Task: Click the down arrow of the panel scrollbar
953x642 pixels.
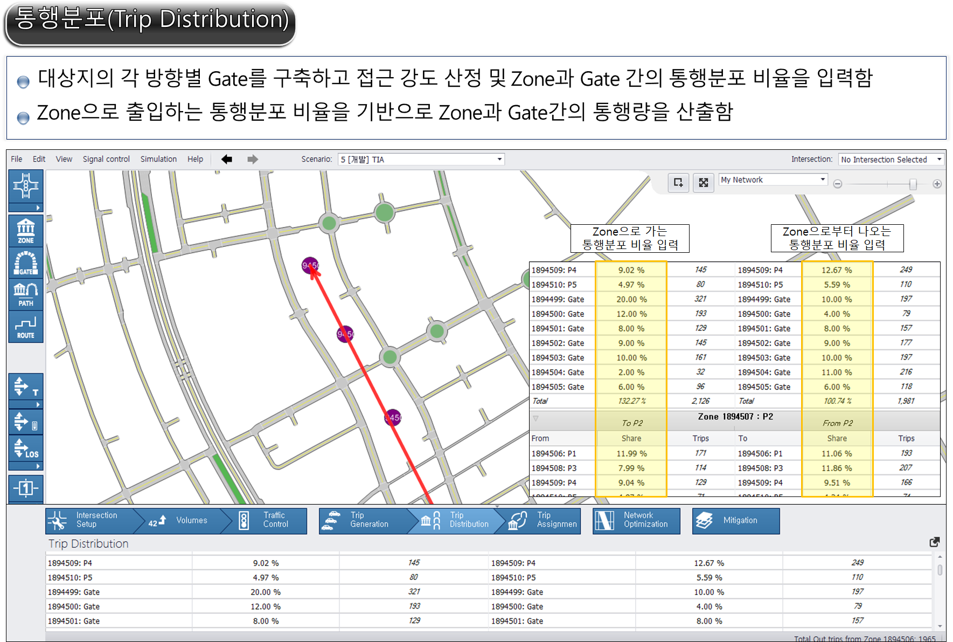Action: point(940,626)
